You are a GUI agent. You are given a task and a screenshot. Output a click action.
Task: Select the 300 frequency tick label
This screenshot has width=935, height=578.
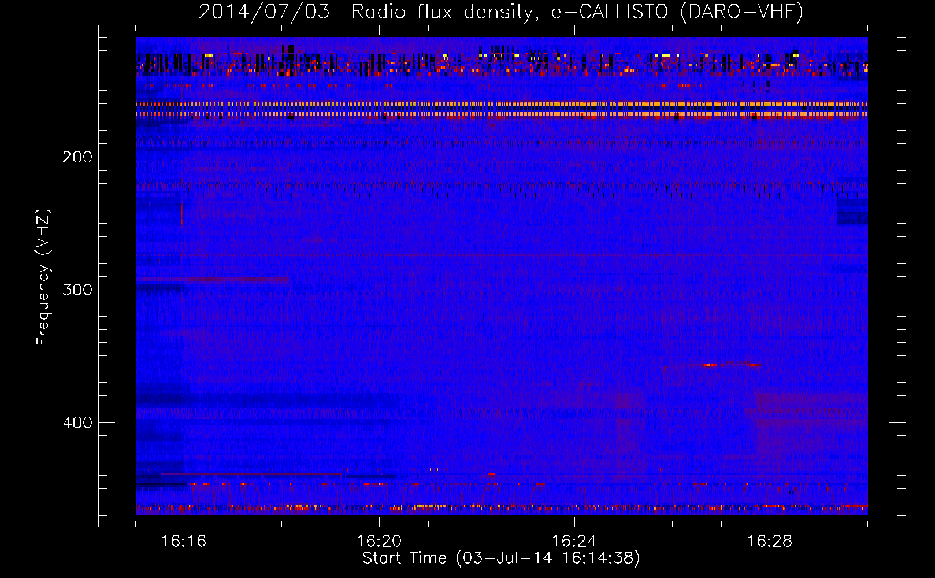point(77,290)
